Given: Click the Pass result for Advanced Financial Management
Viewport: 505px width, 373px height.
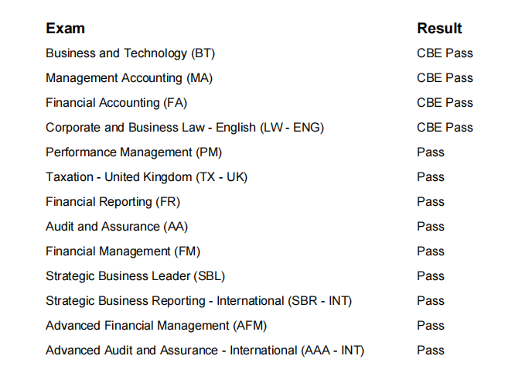Looking at the screenshot, I should point(431,326).
